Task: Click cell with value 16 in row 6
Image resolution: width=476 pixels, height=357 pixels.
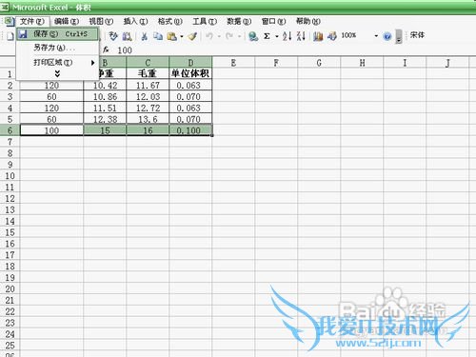Action: (148, 130)
